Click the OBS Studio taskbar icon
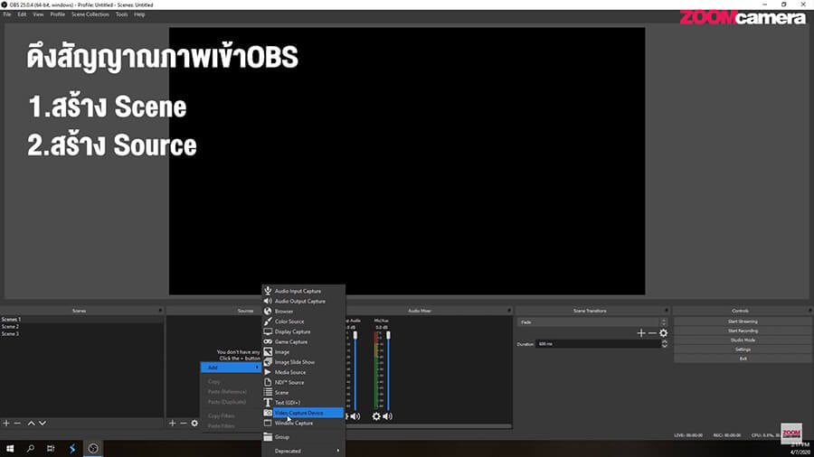This screenshot has width=814, height=457. point(93,448)
